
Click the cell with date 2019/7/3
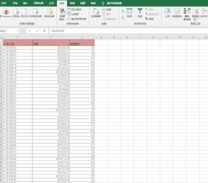51,114
